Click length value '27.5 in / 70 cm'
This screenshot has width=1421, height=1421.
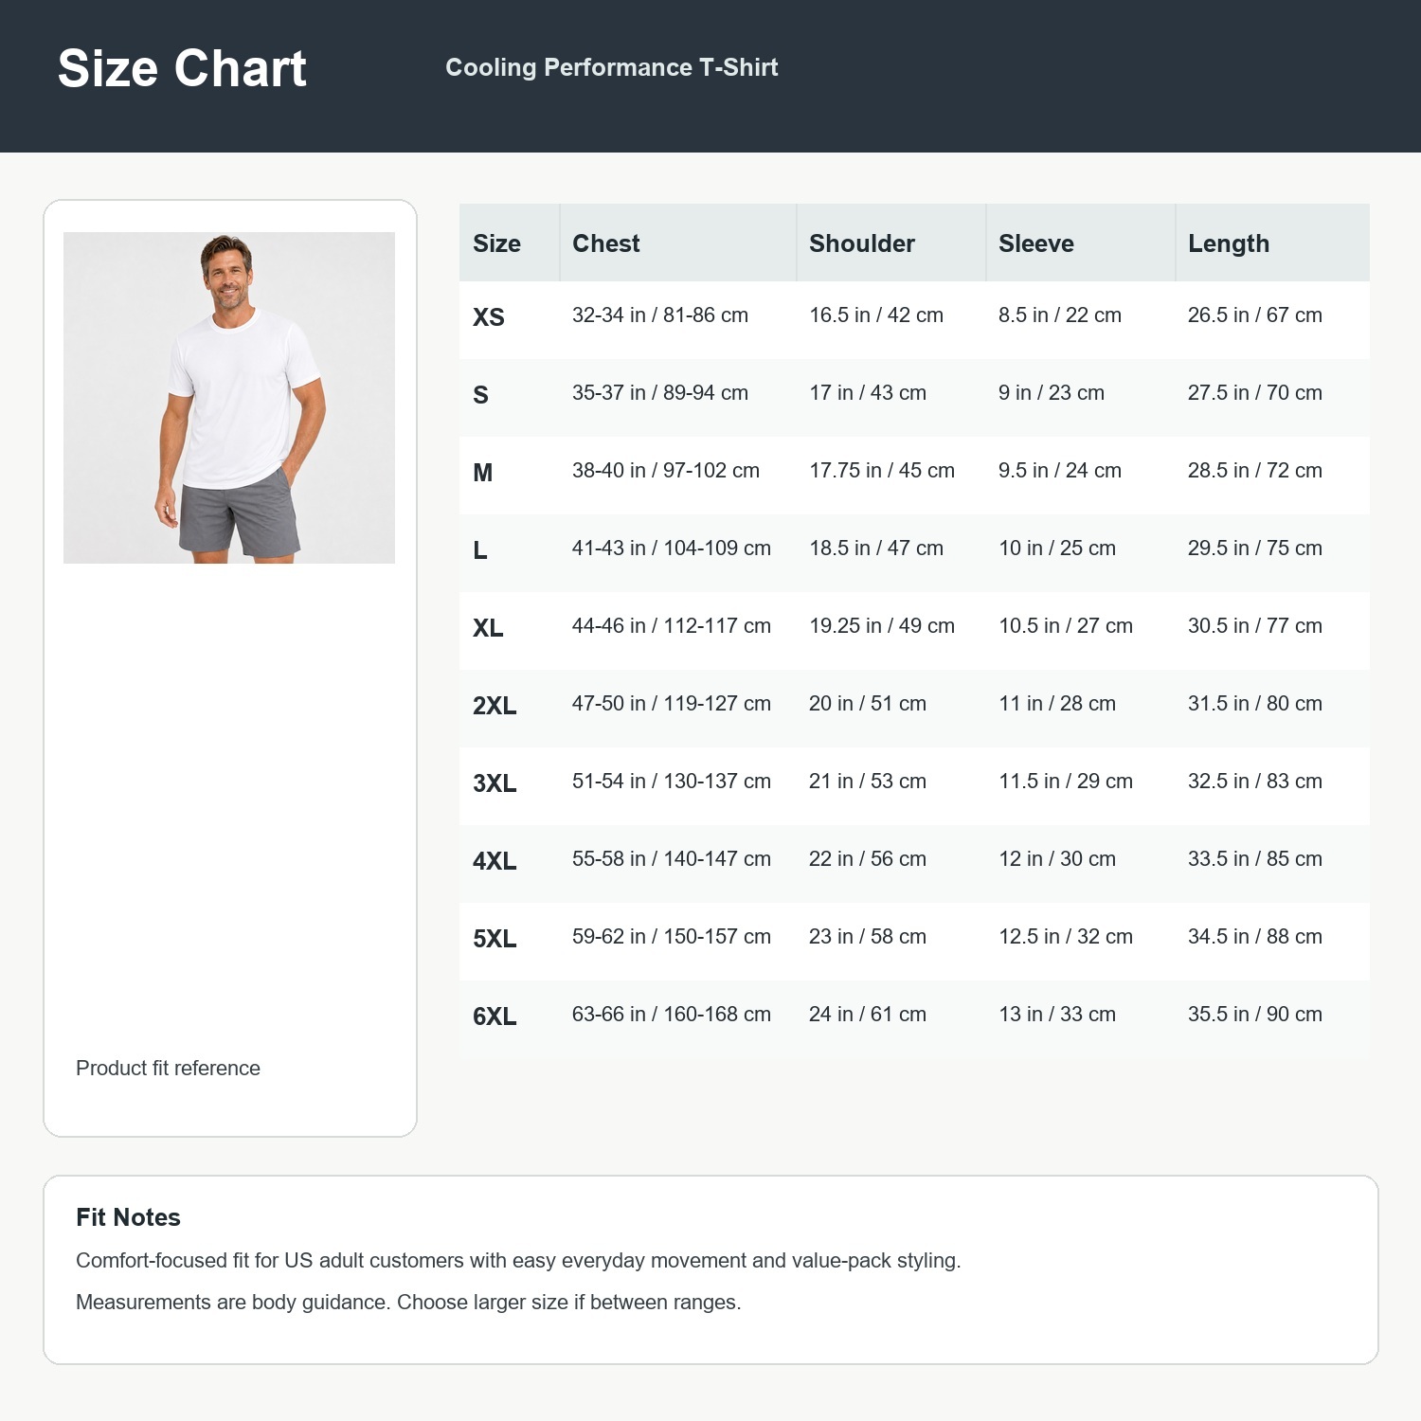click(1255, 393)
